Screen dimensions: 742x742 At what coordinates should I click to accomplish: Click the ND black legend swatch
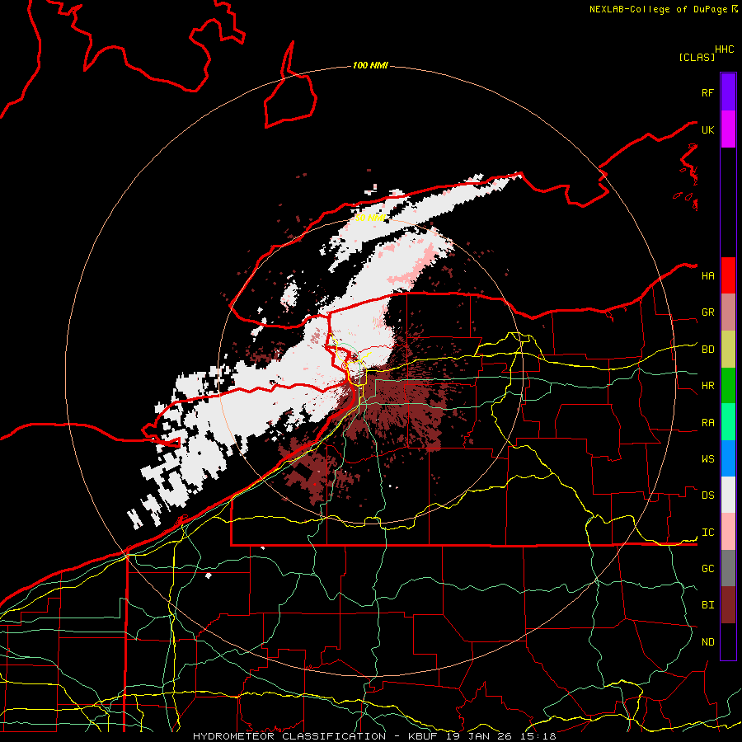click(728, 641)
